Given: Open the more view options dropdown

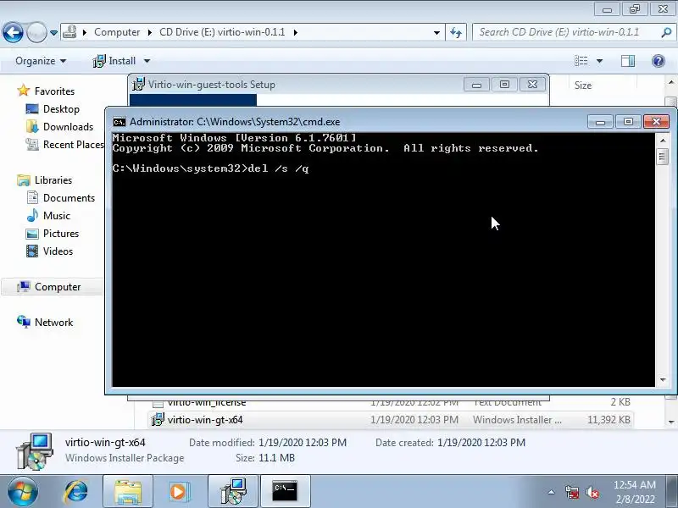Looking at the screenshot, I should coord(599,61).
